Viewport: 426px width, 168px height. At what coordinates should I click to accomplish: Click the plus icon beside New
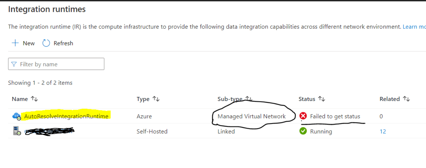(15, 43)
